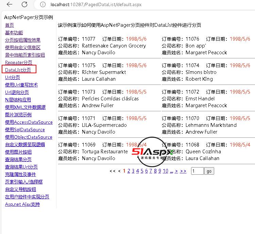The height and width of the screenshot is (234, 255).
Task: Go to page 4 in the pager
Action: (138, 171)
